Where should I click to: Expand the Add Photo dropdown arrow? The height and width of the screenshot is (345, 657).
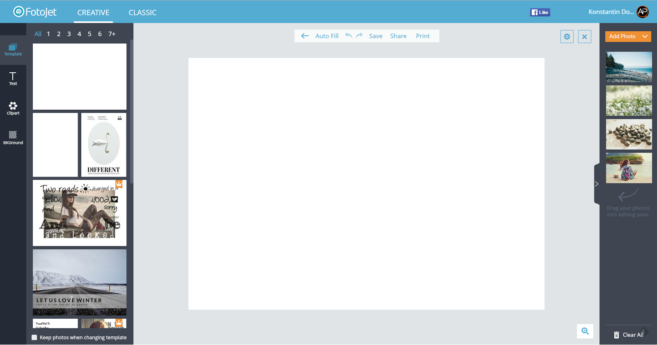[x=645, y=37]
